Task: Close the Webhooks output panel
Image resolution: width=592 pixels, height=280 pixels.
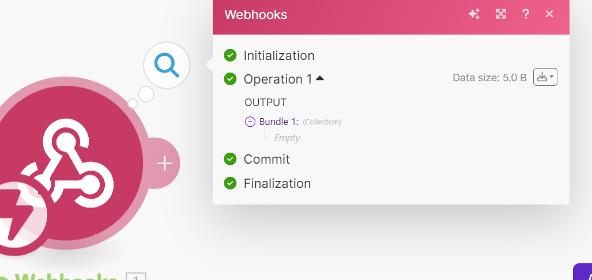Action: [549, 14]
